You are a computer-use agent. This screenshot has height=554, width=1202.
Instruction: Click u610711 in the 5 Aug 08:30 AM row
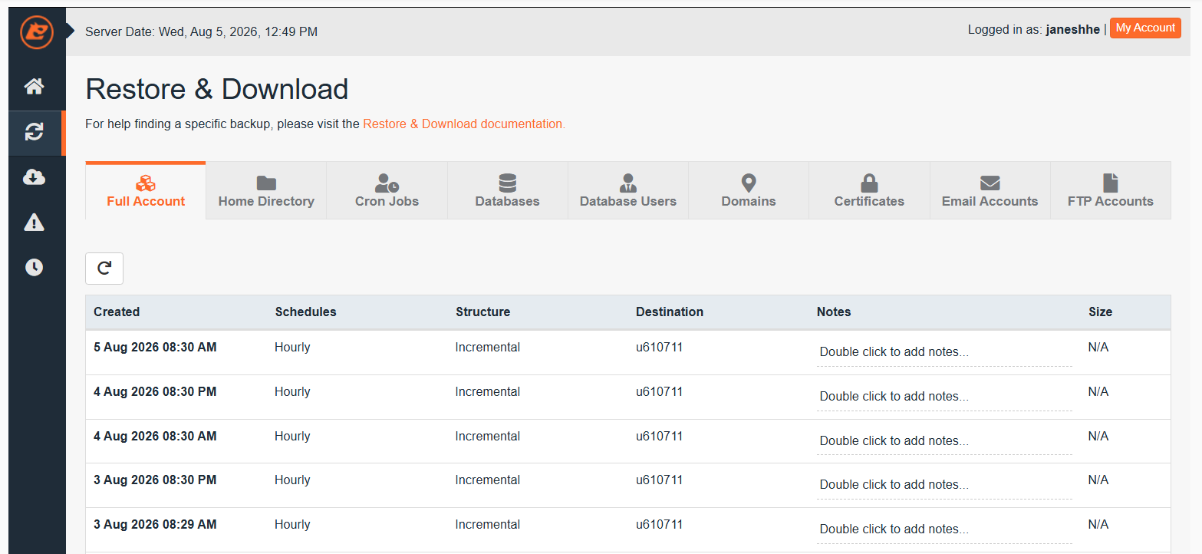point(659,347)
